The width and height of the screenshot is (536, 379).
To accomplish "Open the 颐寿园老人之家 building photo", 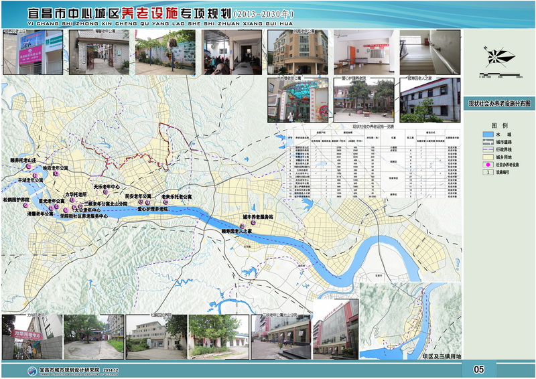I will point(429,100).
